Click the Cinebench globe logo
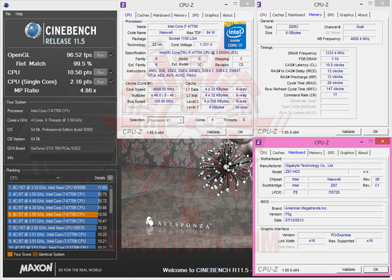This screenshot has width=392, height=280. tap(33, 30)
